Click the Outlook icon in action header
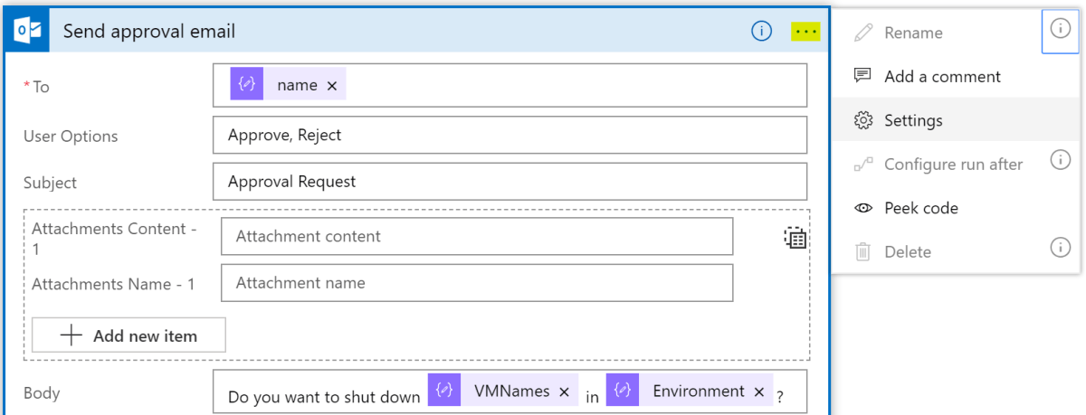This screenshot has height=415, width=1086. click(28, 32)
